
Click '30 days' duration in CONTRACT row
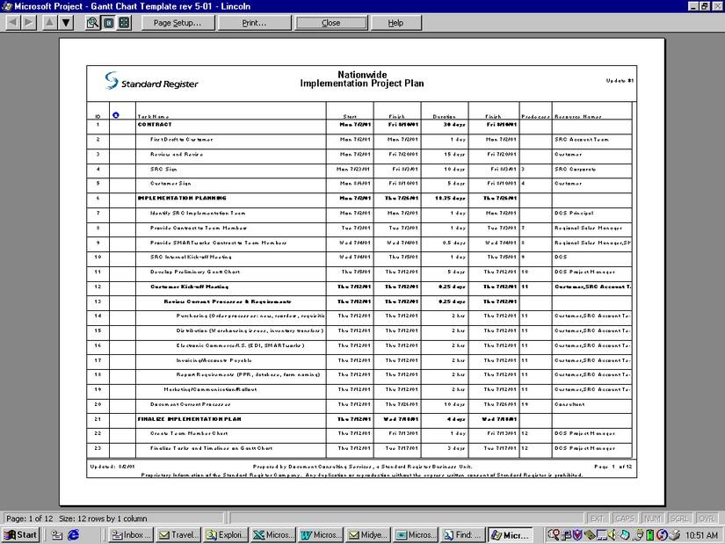454,125
